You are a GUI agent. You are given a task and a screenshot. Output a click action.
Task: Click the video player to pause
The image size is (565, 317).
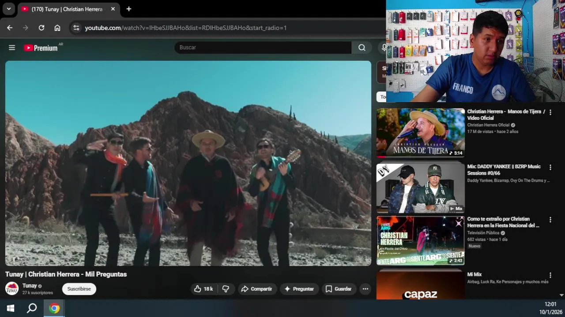coord(188,163)
